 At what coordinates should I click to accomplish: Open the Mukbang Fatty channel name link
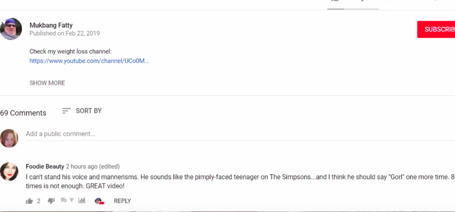coord(51,26)
